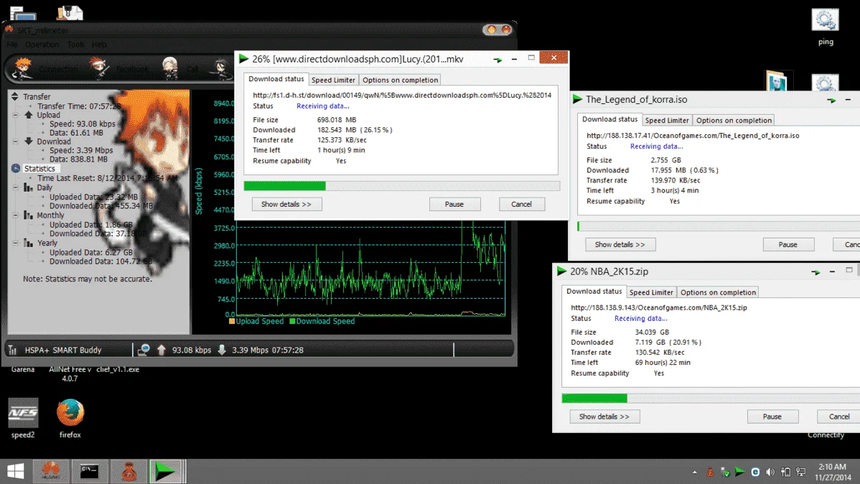
Task: Open the Help menu in SKT_mdimeter
Action: pyautogui.click(x=99, y=45)
